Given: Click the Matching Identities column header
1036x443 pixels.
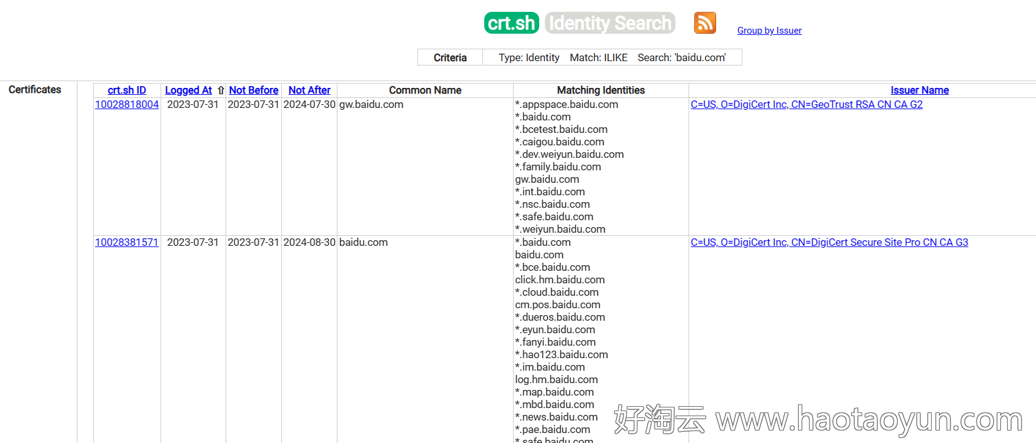Looking at the screenshot, I should [600, 90].
